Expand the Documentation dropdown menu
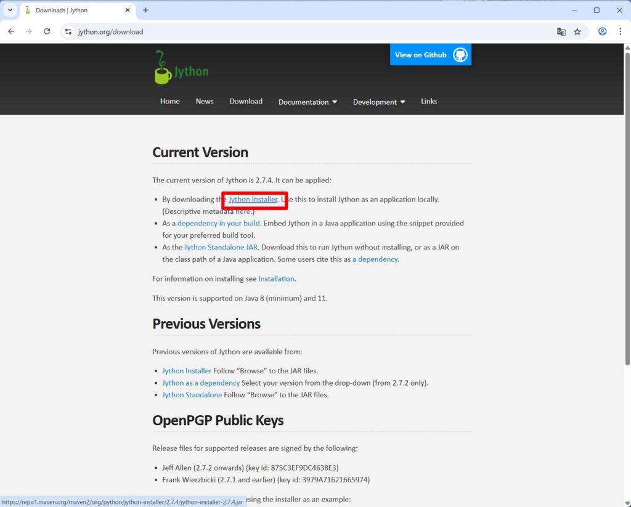The height and width of the screenshot is (507, 631). [307, 102]
